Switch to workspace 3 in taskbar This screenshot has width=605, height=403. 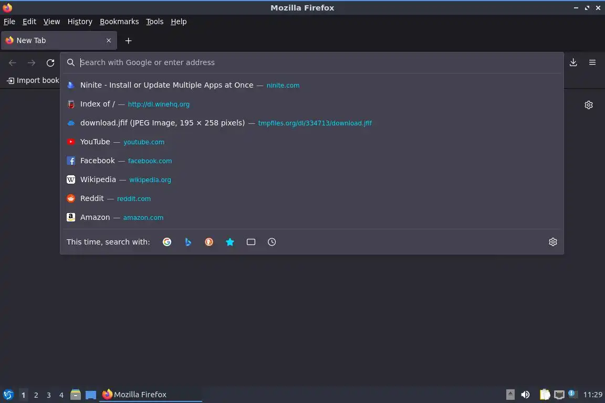coord(49,395)
